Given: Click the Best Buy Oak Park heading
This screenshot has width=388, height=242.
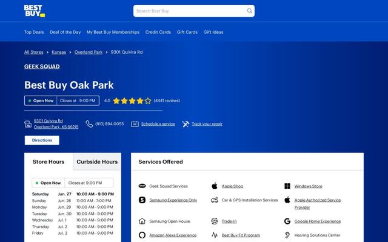Looking at the screenshot, I should pos(69,85).
